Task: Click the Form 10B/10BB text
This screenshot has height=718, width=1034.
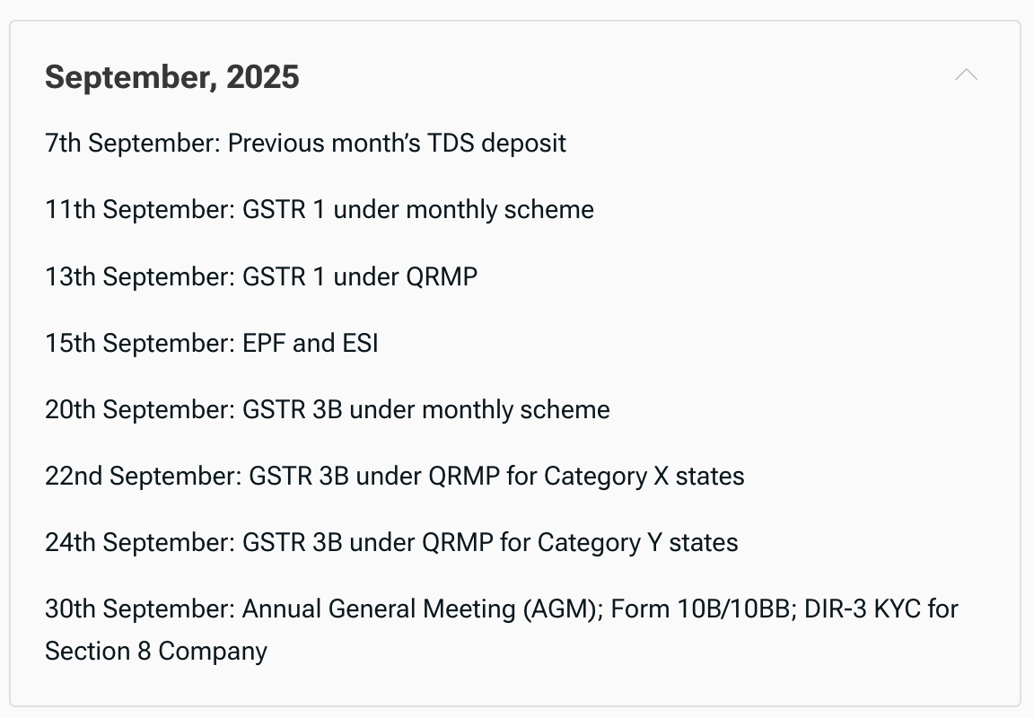Action: 700,609
